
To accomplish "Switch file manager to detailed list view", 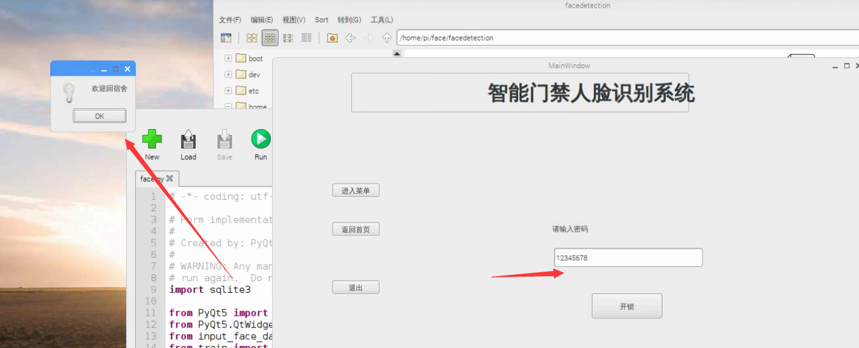I will point(307,38).
